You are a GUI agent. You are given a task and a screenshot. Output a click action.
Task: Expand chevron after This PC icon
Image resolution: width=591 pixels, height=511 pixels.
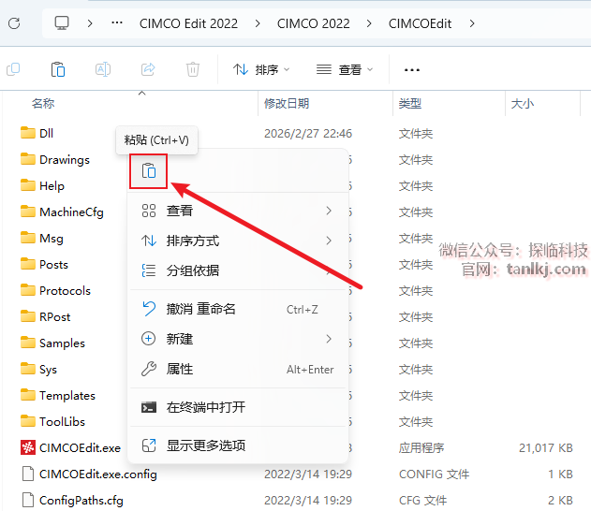(90, 23)
